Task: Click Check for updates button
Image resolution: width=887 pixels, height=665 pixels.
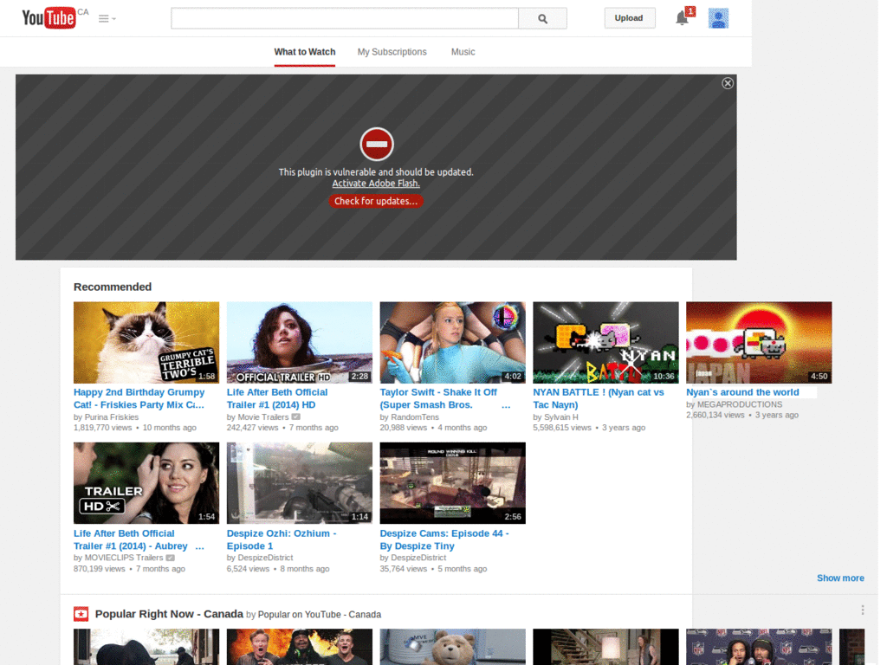Action: tap(376, 201)
